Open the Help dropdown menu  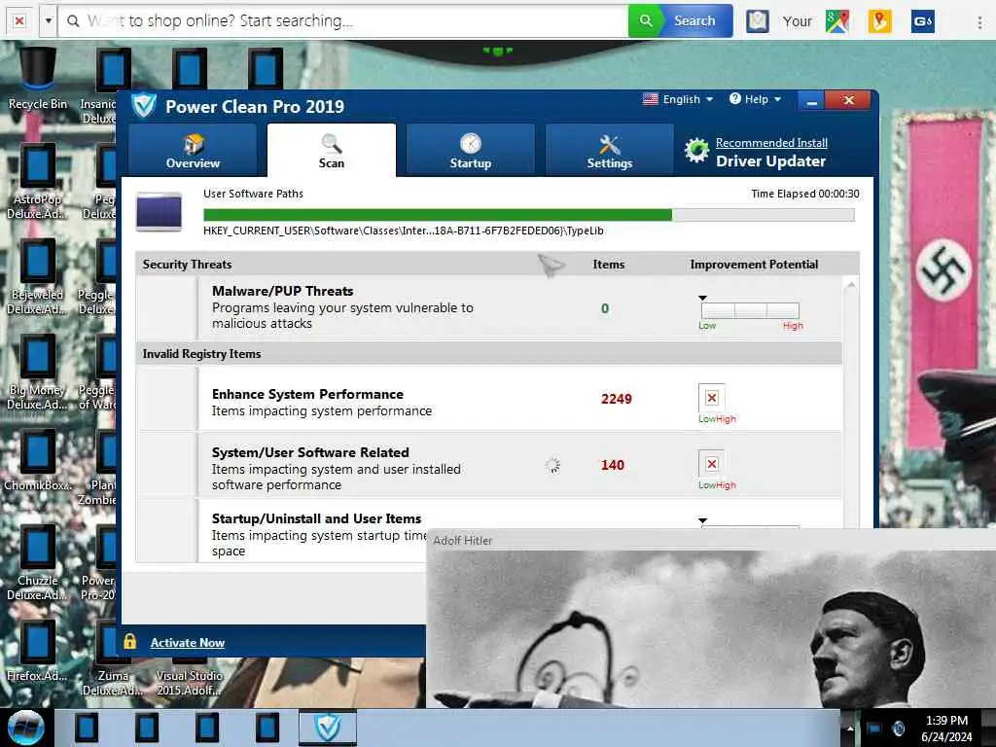[x=755, y=99]
